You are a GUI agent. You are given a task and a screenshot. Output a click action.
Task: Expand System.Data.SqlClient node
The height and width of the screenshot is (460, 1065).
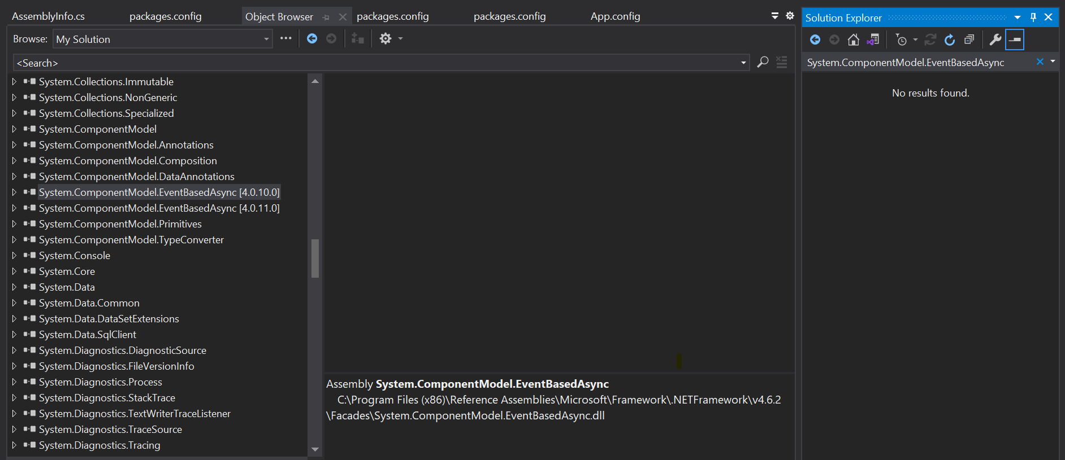pyautogui.click(x=14, y=335)
